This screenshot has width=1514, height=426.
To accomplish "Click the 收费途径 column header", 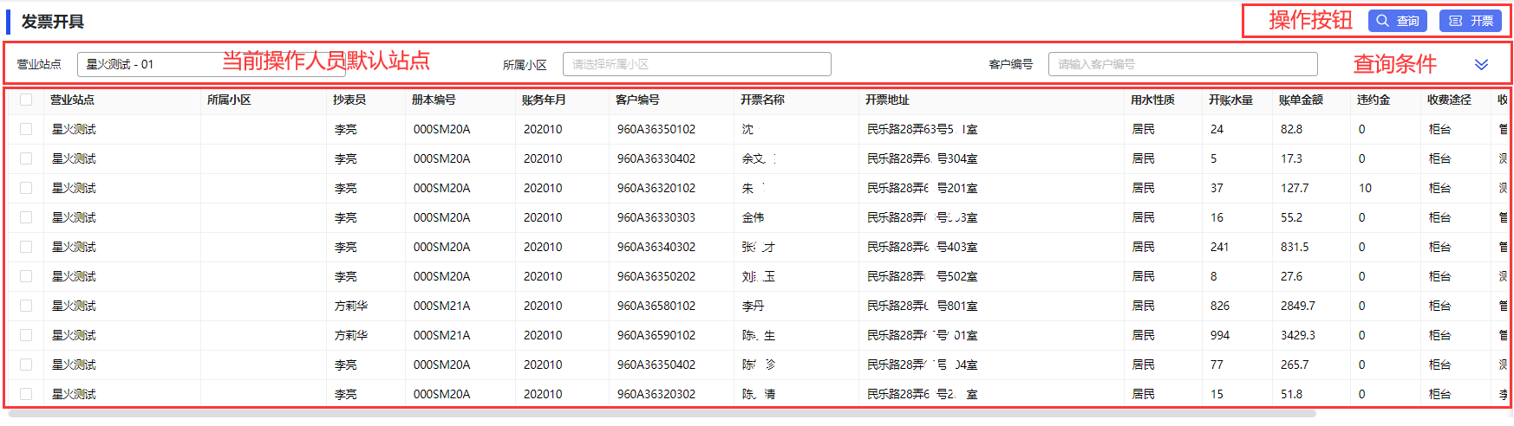I will coord(1449,100).
